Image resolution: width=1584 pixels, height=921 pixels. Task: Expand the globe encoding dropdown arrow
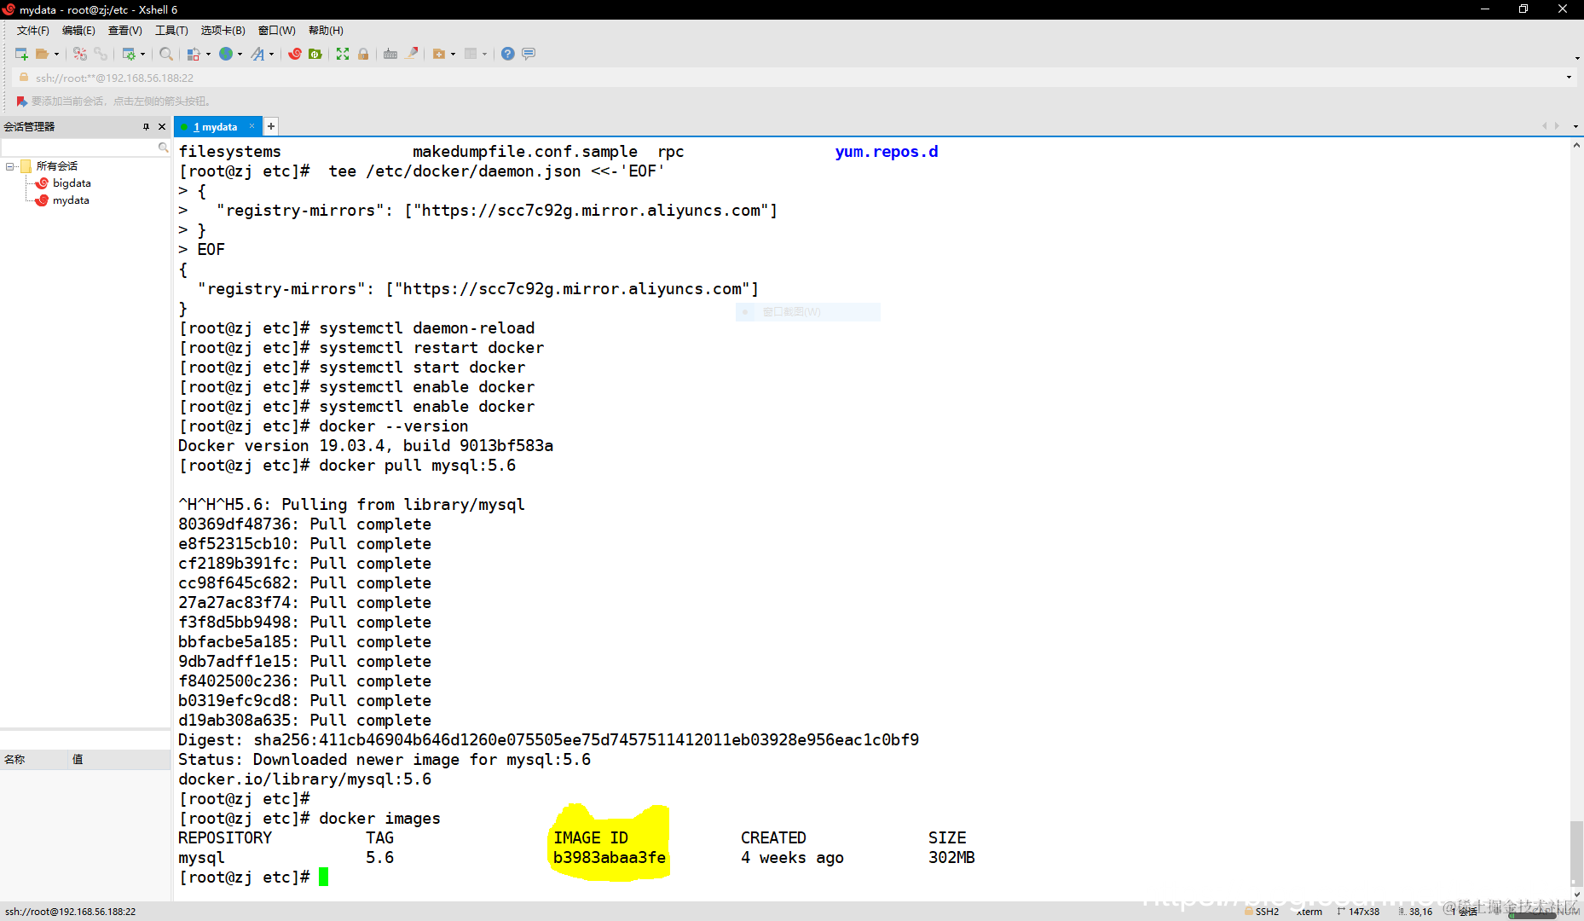point(240,54)
